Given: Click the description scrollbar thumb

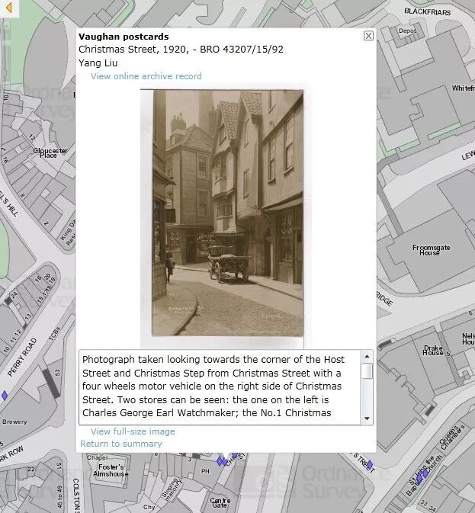Looking at the screenshot, I should click(367, 370).
